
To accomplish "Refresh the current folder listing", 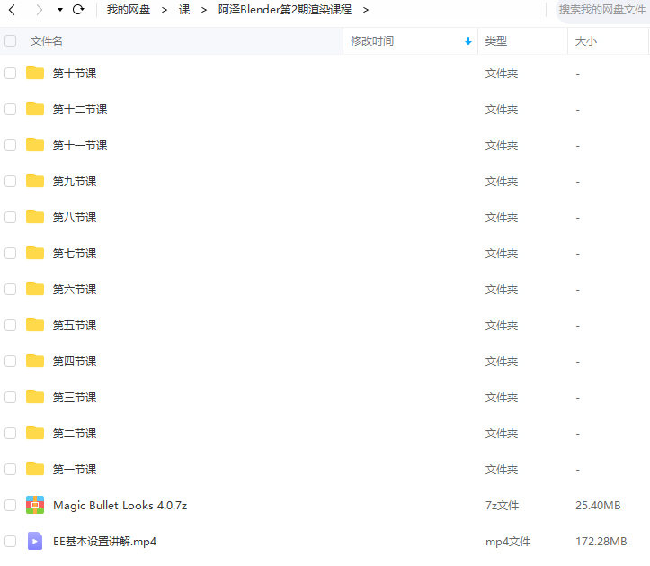I will pos(78,10).
